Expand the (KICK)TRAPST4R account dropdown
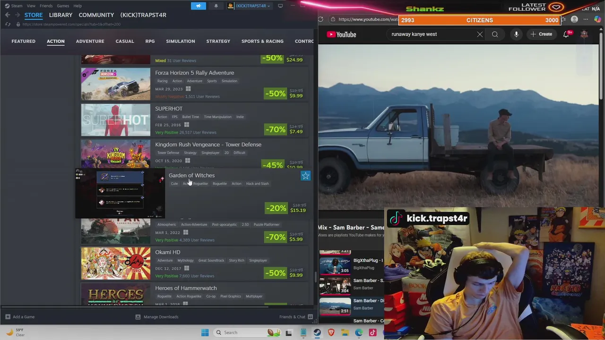The image size is (605, 340). 249,6
